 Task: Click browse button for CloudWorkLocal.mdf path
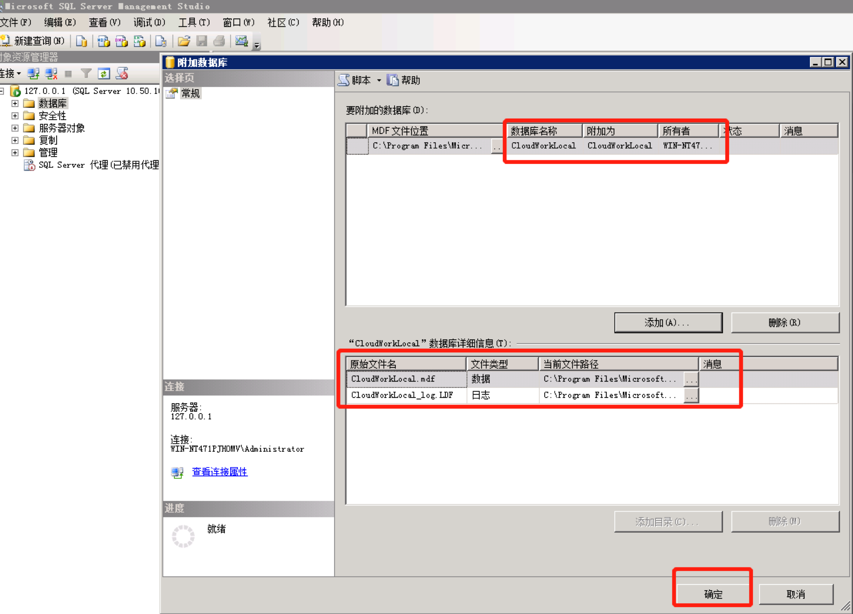pyautogui.click(x=691, y=380)
